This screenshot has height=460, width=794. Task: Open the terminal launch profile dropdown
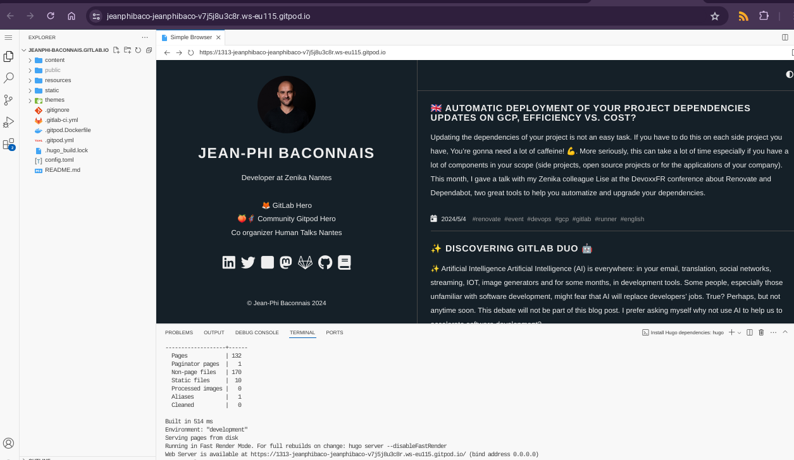738,332
